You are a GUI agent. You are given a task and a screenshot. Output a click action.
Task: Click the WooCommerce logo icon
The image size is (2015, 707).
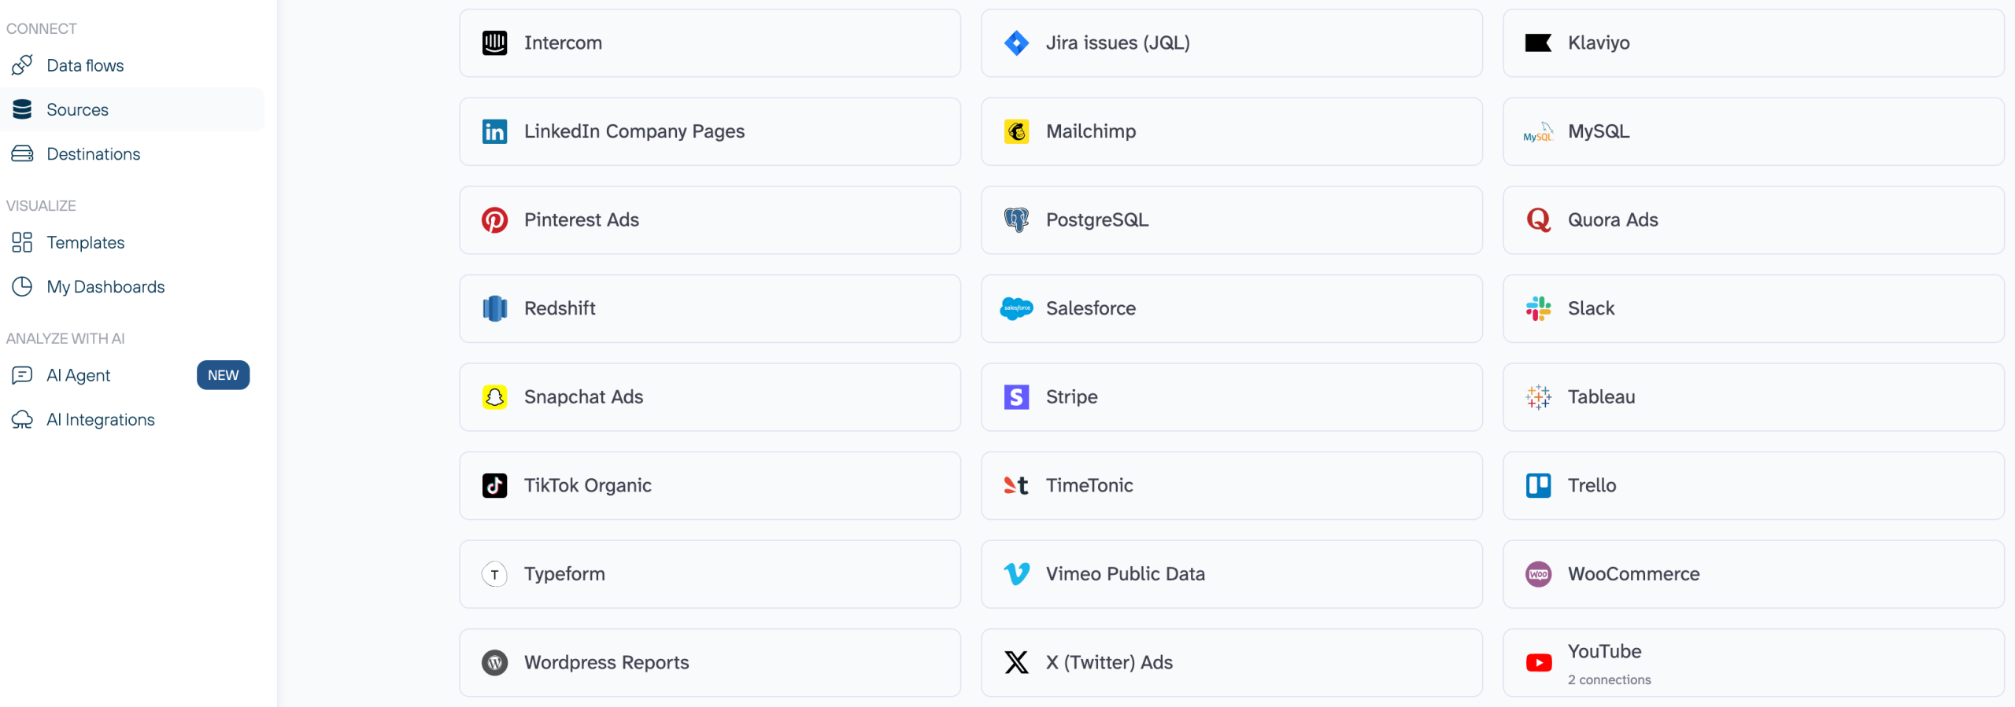1538,574
